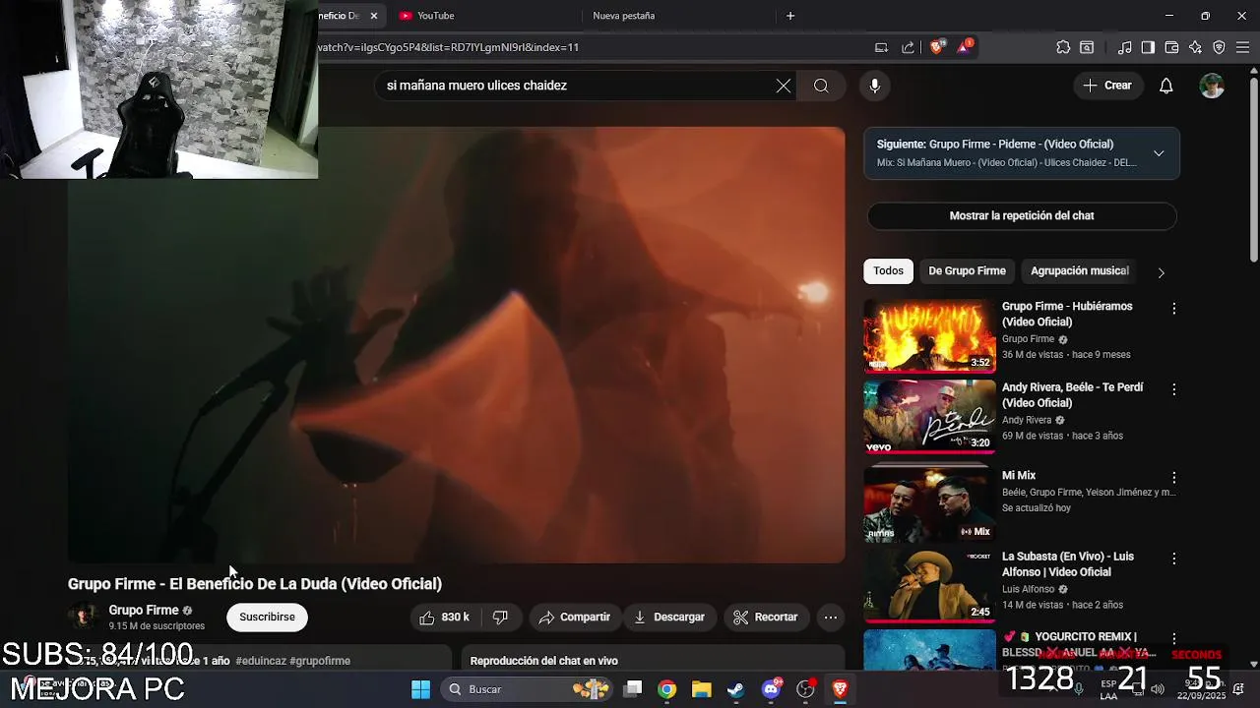
Task: Open the Windows Start button
Action: pos(420,689)
